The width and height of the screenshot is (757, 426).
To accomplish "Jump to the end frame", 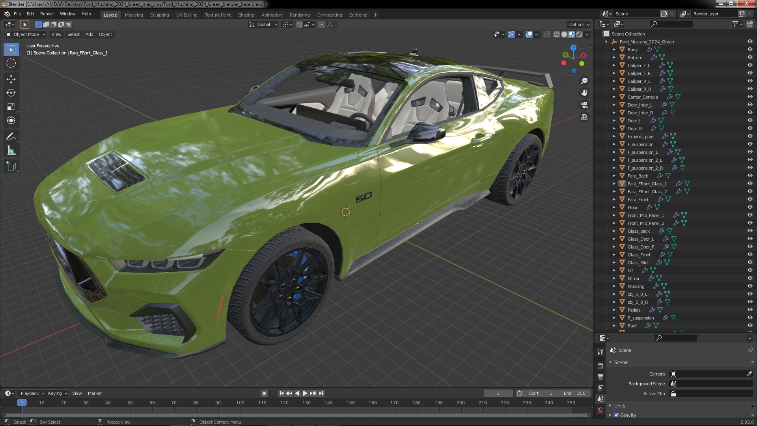I will click(x=321, y=393).
